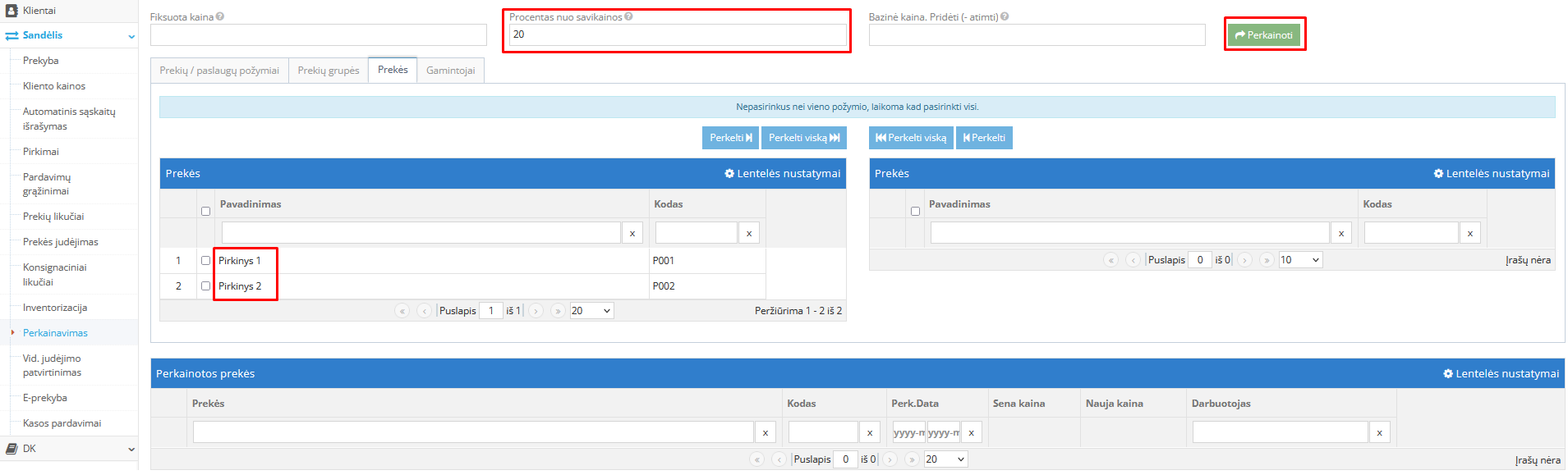
Task: Toggle select-all checkbox in right Prekės table
Action: tap(915, 212)
